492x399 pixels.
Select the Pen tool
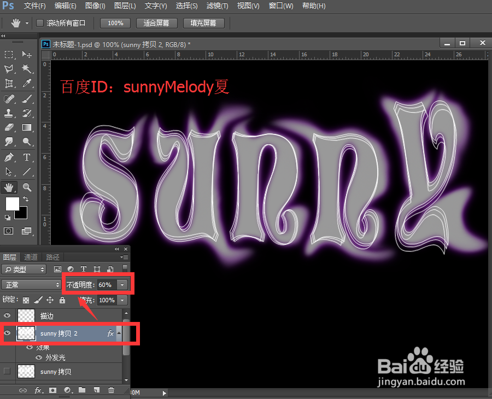pos(9,157)
